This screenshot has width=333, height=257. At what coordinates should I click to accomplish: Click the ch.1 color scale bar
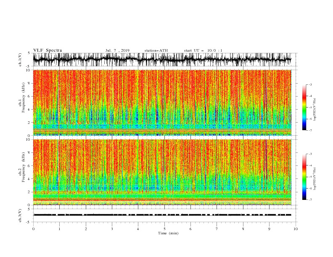304,108
